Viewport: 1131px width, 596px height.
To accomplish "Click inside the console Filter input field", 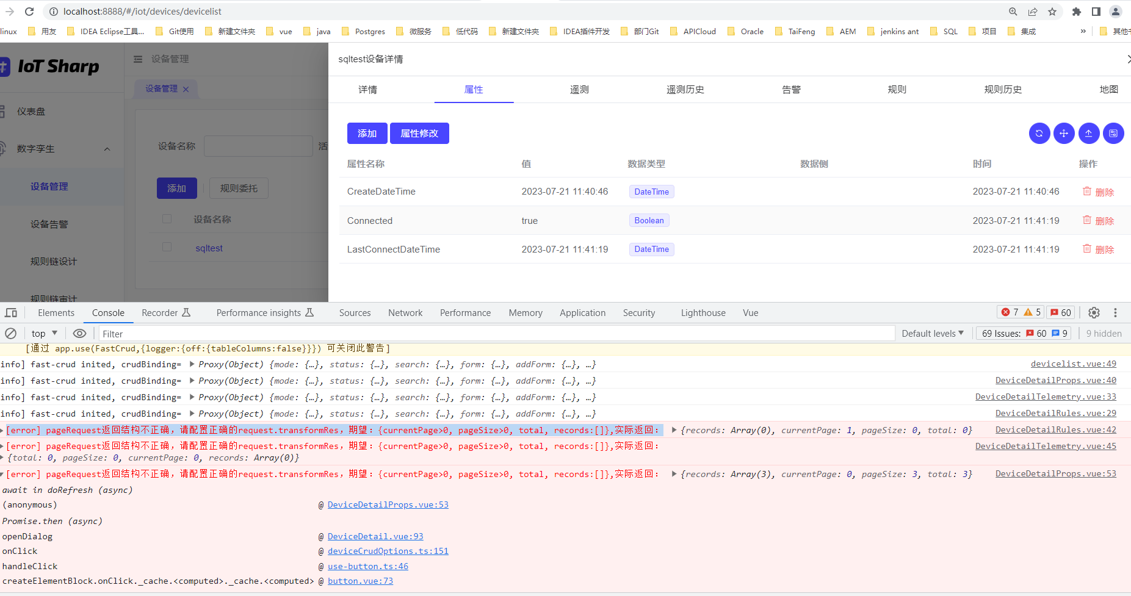I will (244, 333).
